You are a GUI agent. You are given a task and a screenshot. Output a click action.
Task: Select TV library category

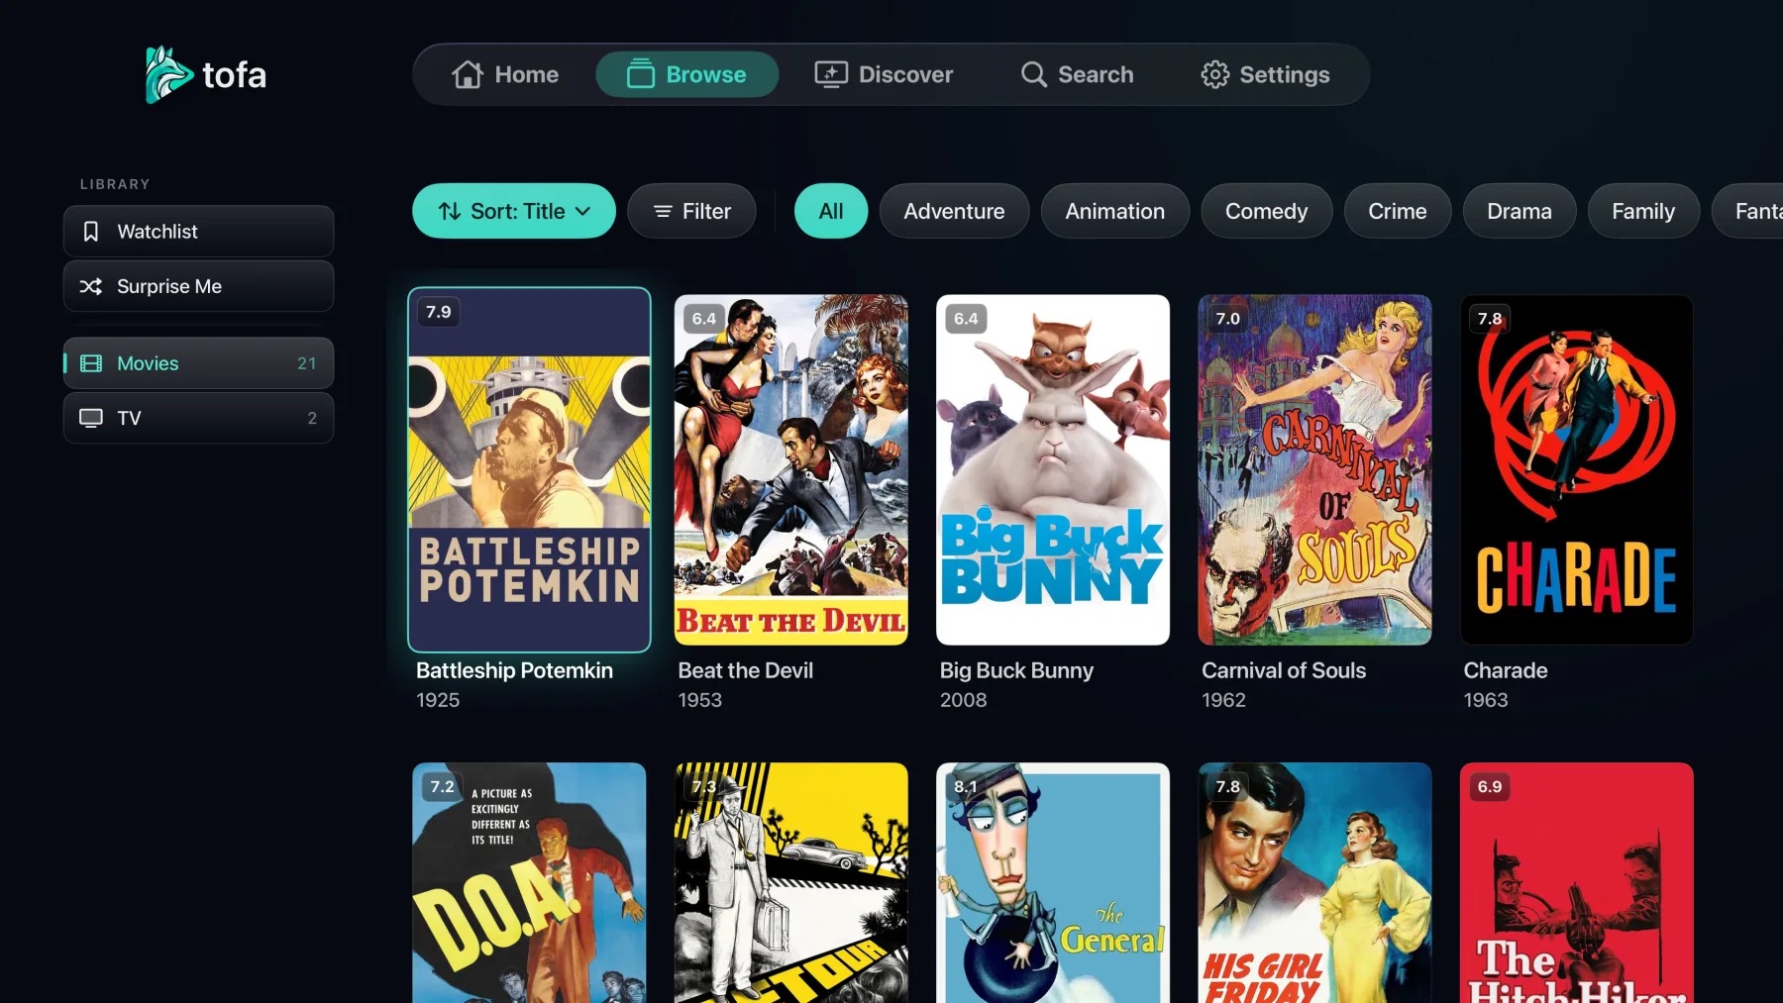[x=198, y=418]
